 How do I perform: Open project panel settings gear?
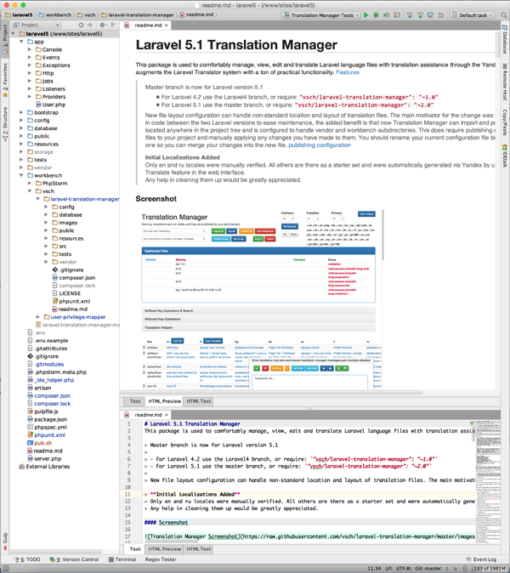pos(101,26)
